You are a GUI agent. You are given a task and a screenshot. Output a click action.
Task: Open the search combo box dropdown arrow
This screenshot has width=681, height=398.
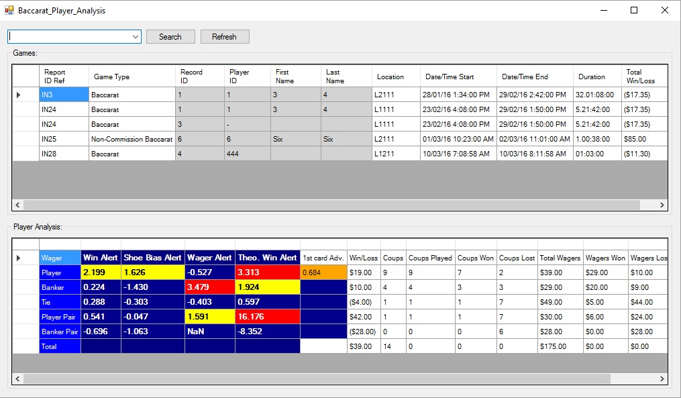click(136, 37)
